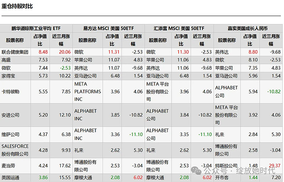Click the 重仓持股对比 title text
The image size is (284, 182).
click(x=17, y=6)
